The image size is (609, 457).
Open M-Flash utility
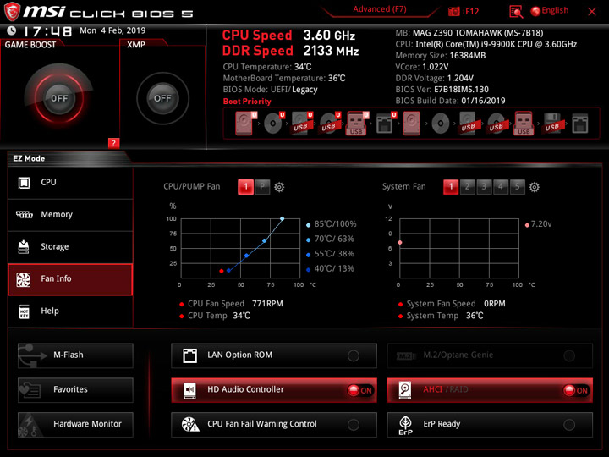[x=75, y=355]
